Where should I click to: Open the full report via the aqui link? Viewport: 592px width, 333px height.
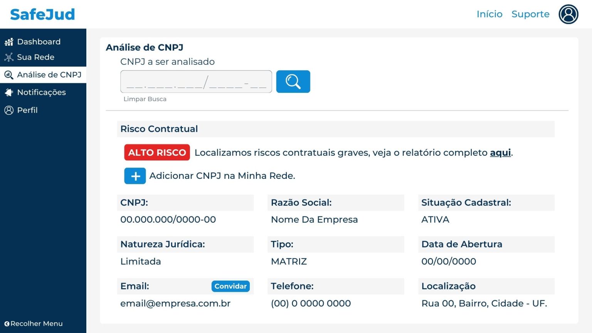pyautogui.click(x=500, y=153)
